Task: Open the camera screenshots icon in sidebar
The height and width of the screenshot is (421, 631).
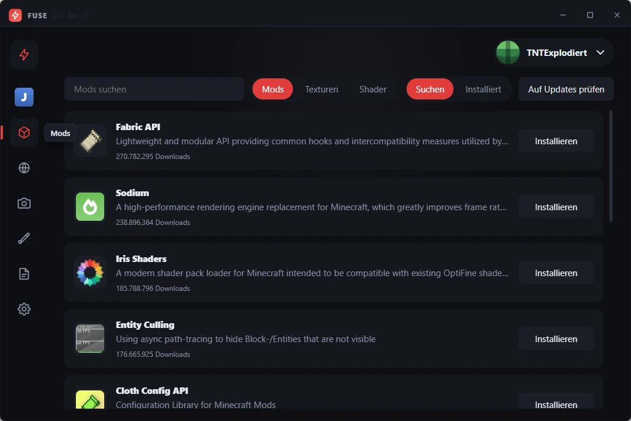Action: pyautogui.click(x=24, y=203)
